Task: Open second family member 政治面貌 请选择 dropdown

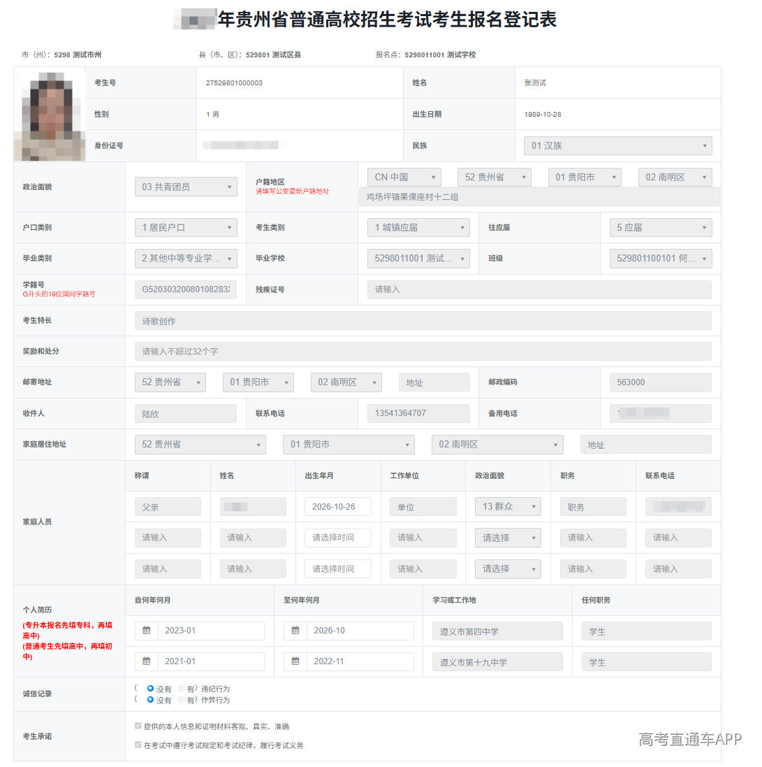Action: [508, 538]
